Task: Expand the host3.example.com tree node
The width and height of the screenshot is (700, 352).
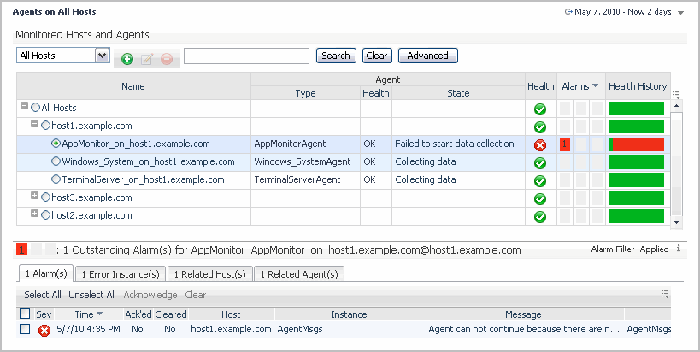Action: point(35,197)
